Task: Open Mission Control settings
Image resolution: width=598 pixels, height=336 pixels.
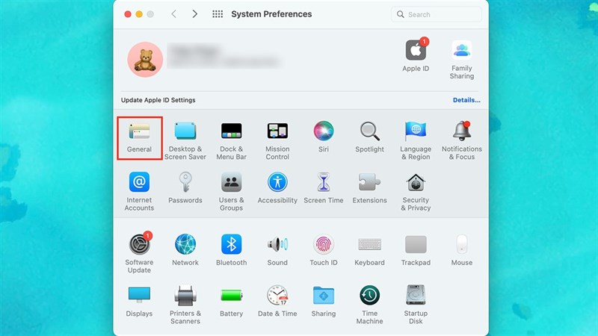Action: [277, 140]
